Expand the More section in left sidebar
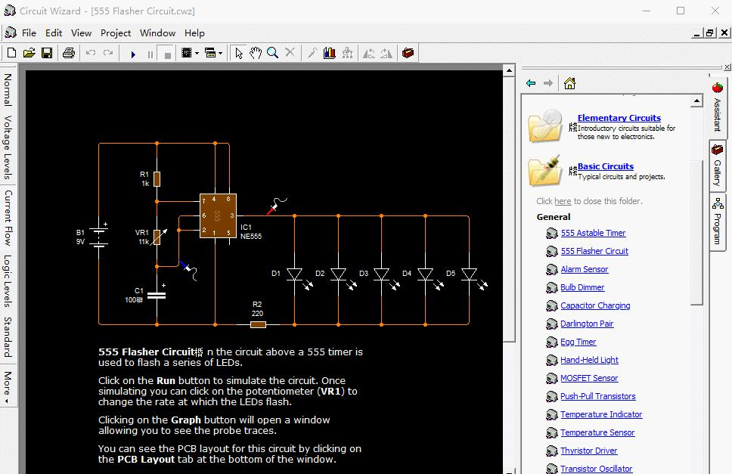This screenshot has height=474, width=732. (x=8, y=387)
